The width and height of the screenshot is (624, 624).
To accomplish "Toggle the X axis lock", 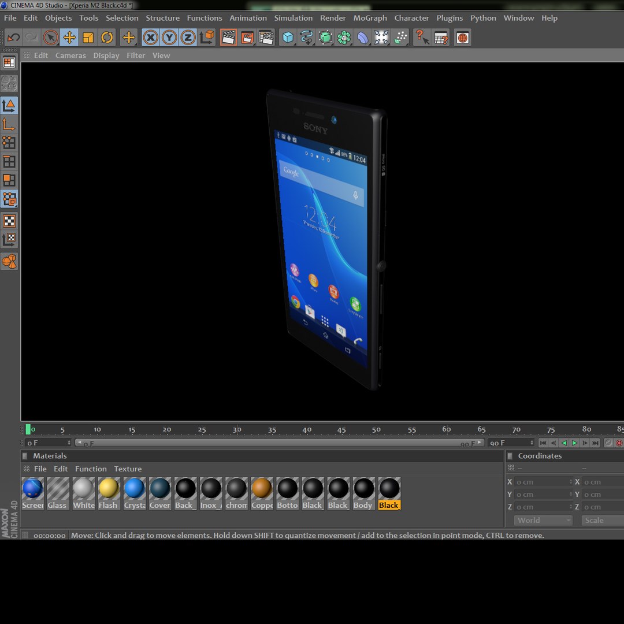I will (x=150, y=38).
